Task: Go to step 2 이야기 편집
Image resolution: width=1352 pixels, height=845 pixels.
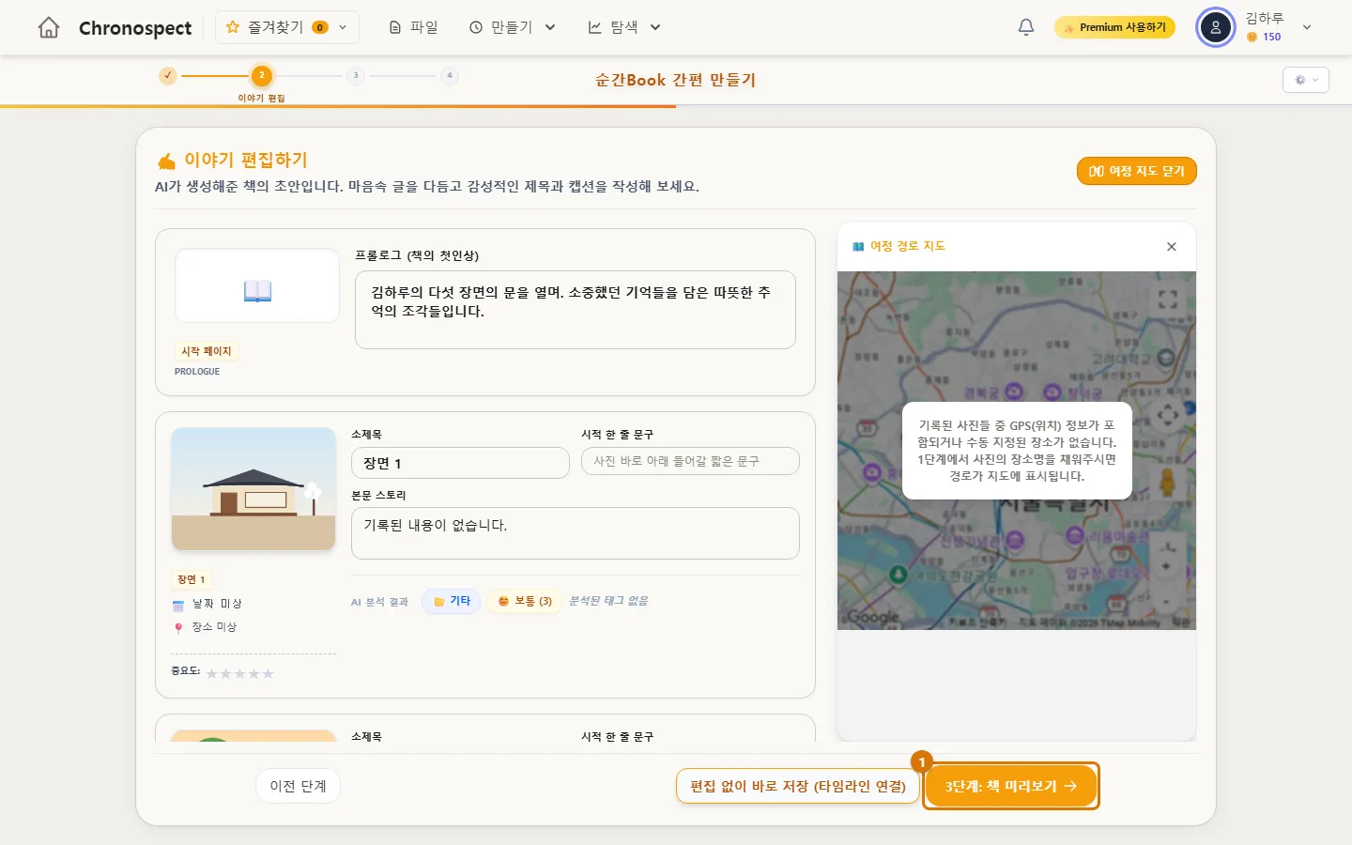Action: coord(261,75)
